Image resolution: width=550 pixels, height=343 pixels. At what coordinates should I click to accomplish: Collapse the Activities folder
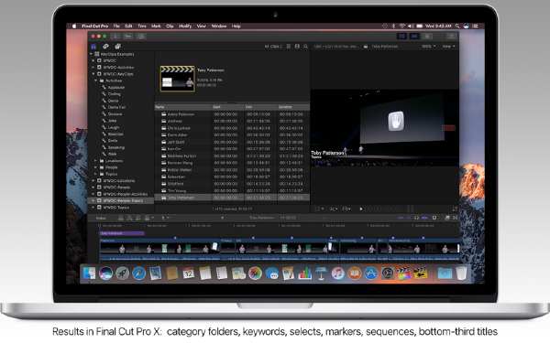click(x=95, y=80)
